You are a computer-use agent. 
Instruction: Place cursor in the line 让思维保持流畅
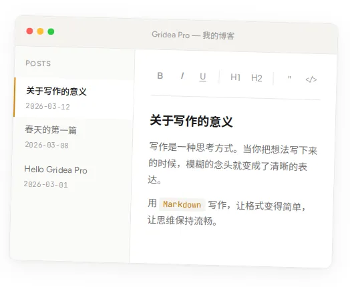(182, 221)
